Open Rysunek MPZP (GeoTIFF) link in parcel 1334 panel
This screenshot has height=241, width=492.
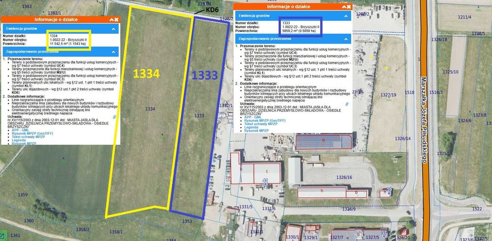(32, 134)
